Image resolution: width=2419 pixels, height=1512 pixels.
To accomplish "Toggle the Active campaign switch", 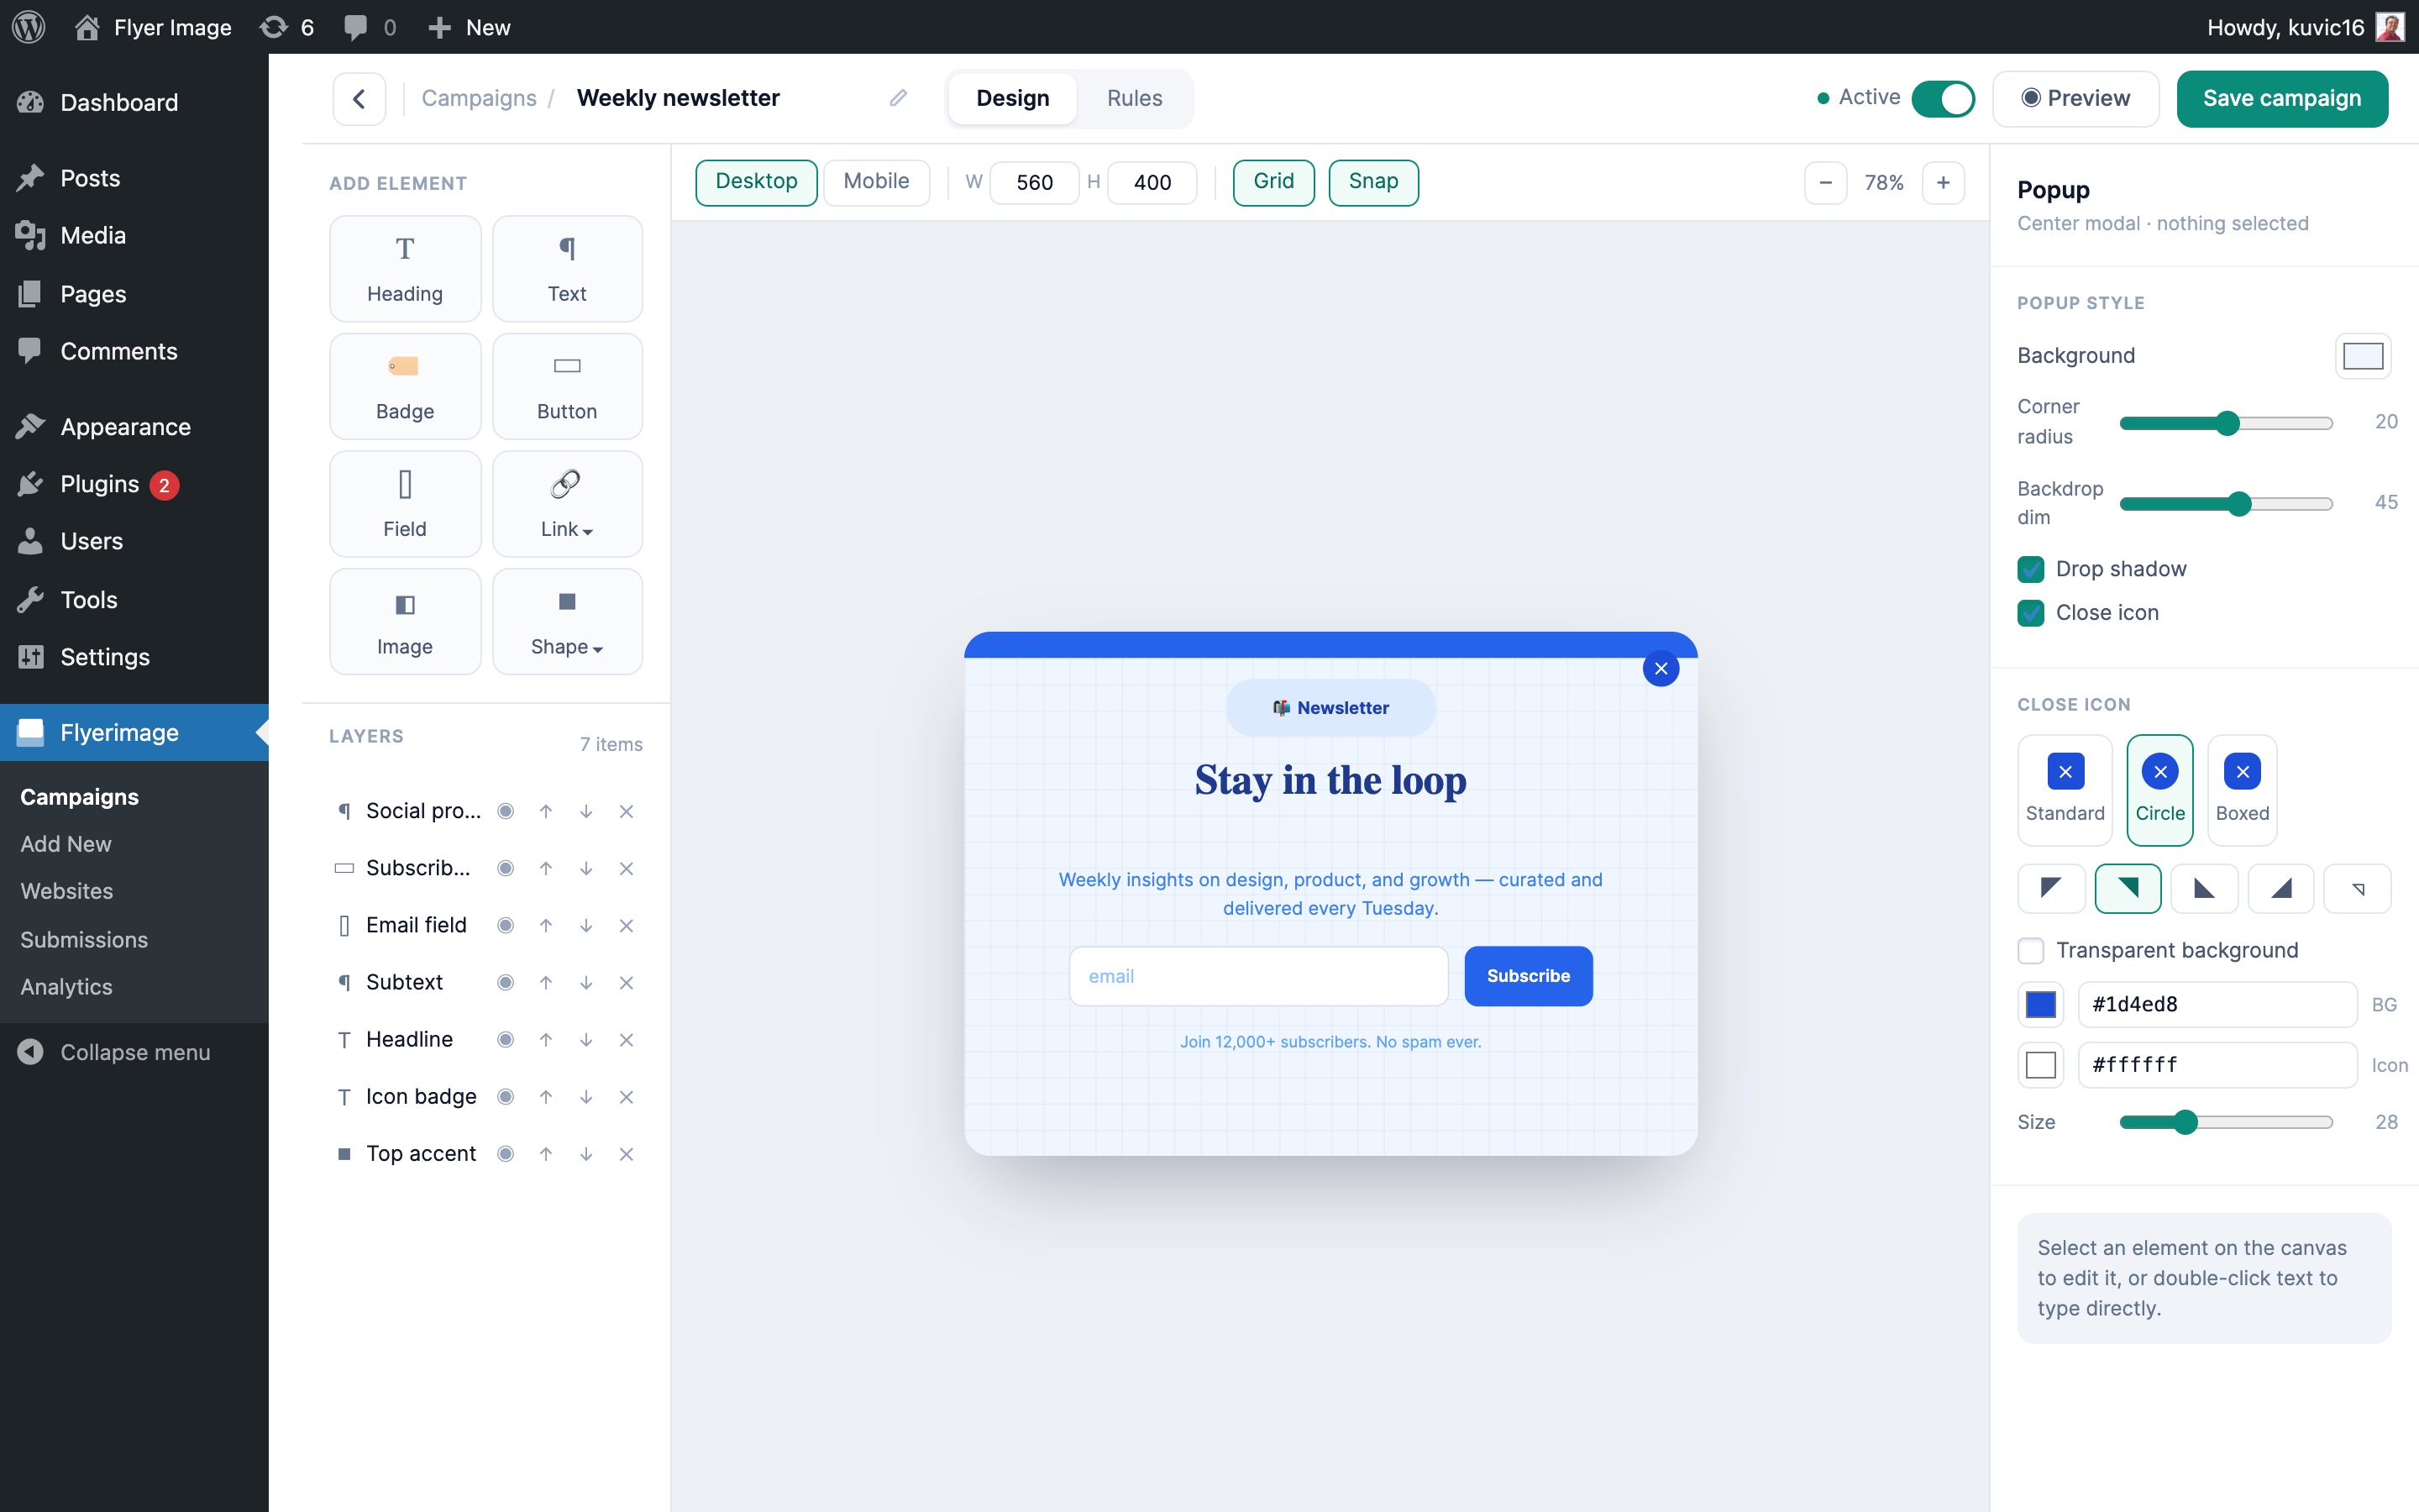I will coord(1942,98).
